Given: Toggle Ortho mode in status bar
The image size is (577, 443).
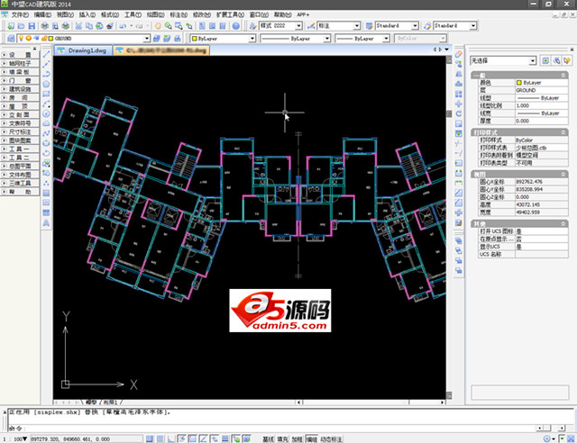Looking at the screenshot, I should click(x=170, y=438).
